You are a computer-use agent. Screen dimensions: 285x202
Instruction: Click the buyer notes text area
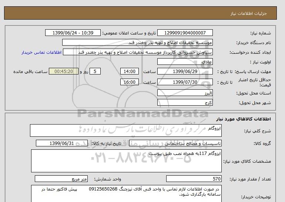[126, 193]
